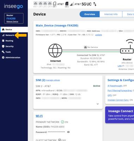Click the Device home icon

click(3, 30)
